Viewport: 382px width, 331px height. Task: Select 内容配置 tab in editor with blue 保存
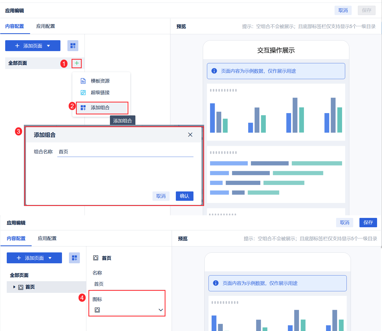[x=16, y=238]
